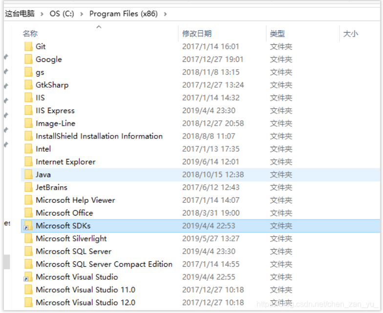383x313 pixels.
Task: Click the Git folder icon
Action: [x=28, y=46]
